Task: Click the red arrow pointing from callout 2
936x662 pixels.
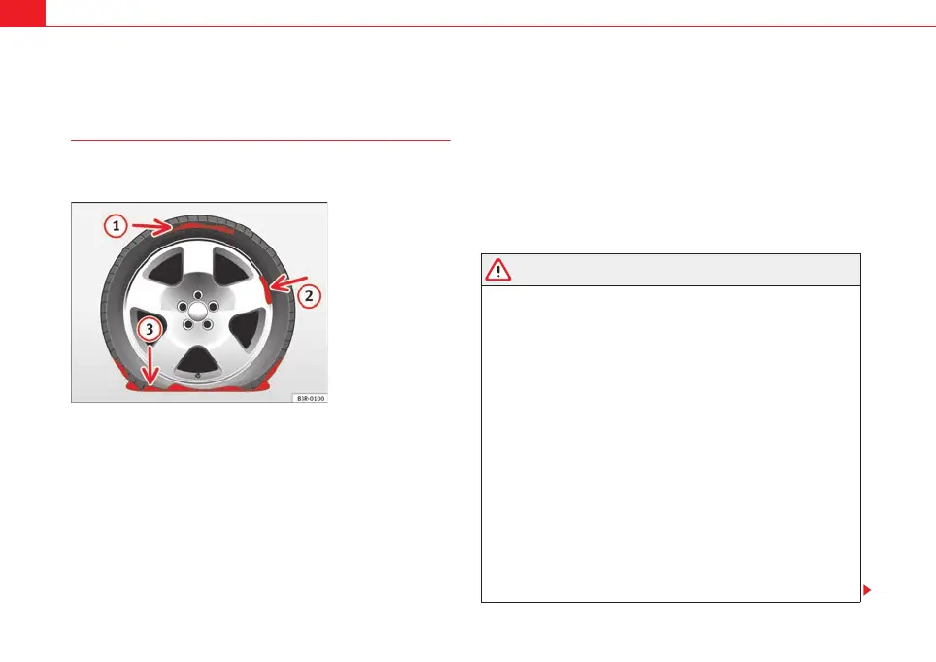Action: 289,282
